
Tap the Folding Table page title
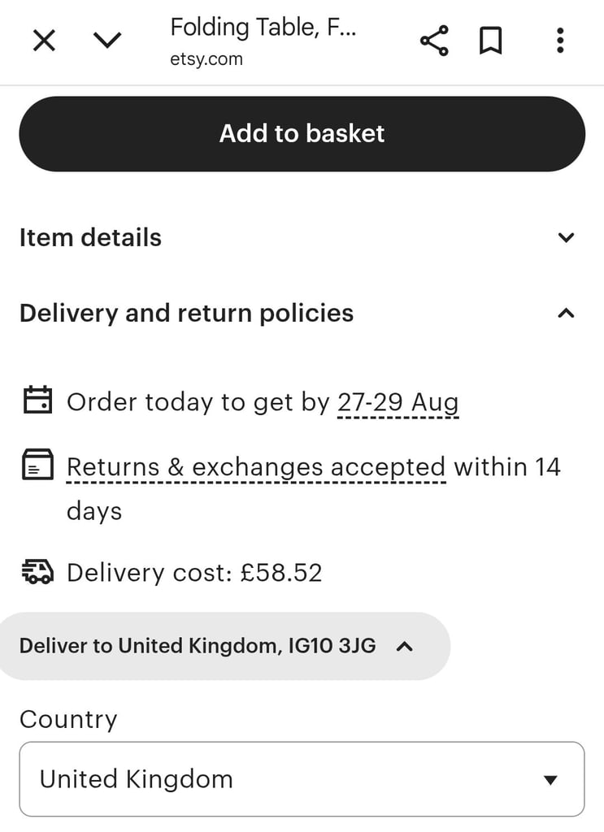263,27
